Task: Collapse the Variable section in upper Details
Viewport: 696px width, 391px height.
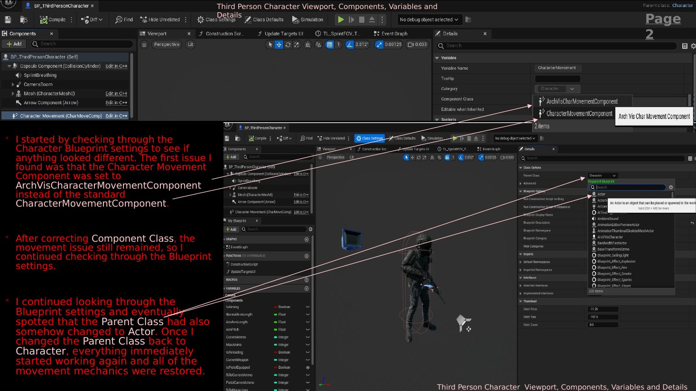Action: click(x=437, y=58)
